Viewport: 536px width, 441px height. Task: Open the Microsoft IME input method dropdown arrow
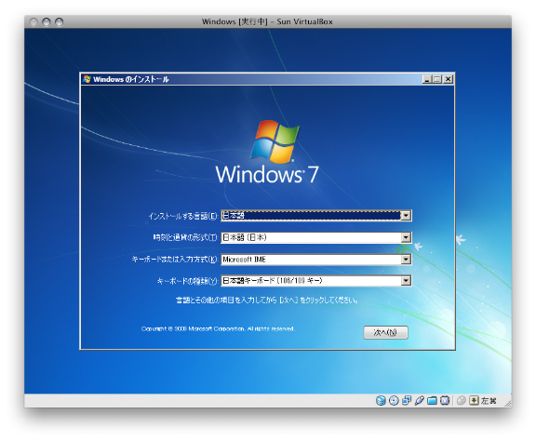(x=406, y=260)
